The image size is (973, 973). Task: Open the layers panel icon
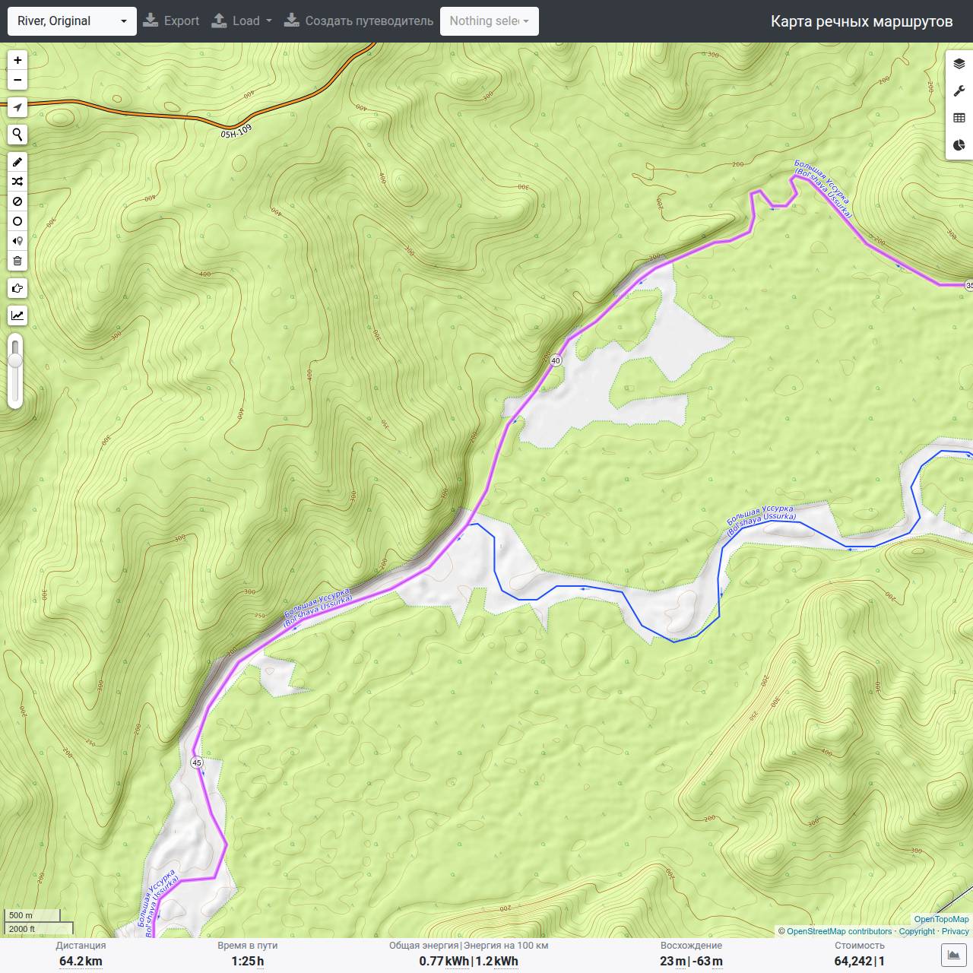(x=959, y=65)
